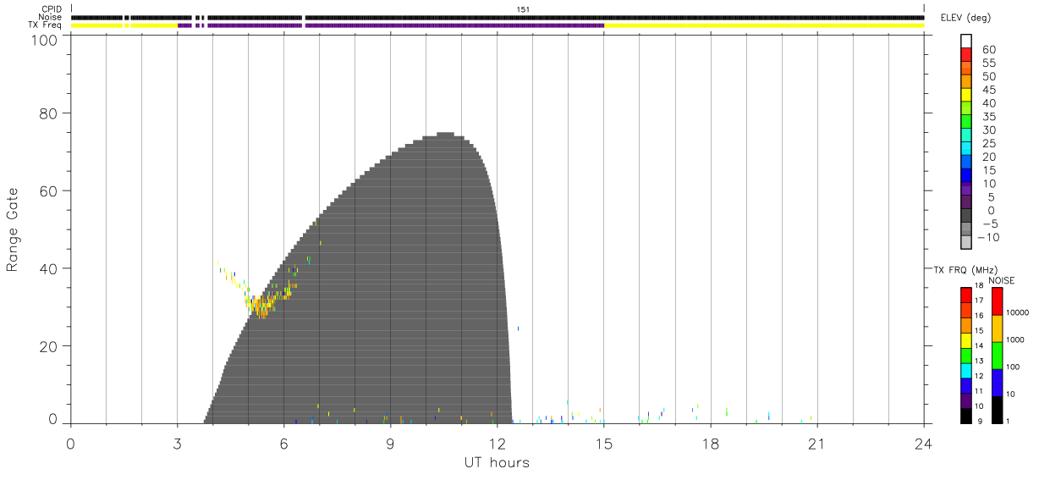Select the red 17–18 MHz TX FRQ swatch
Screen dimensions: 1039x480
(966, 295)
